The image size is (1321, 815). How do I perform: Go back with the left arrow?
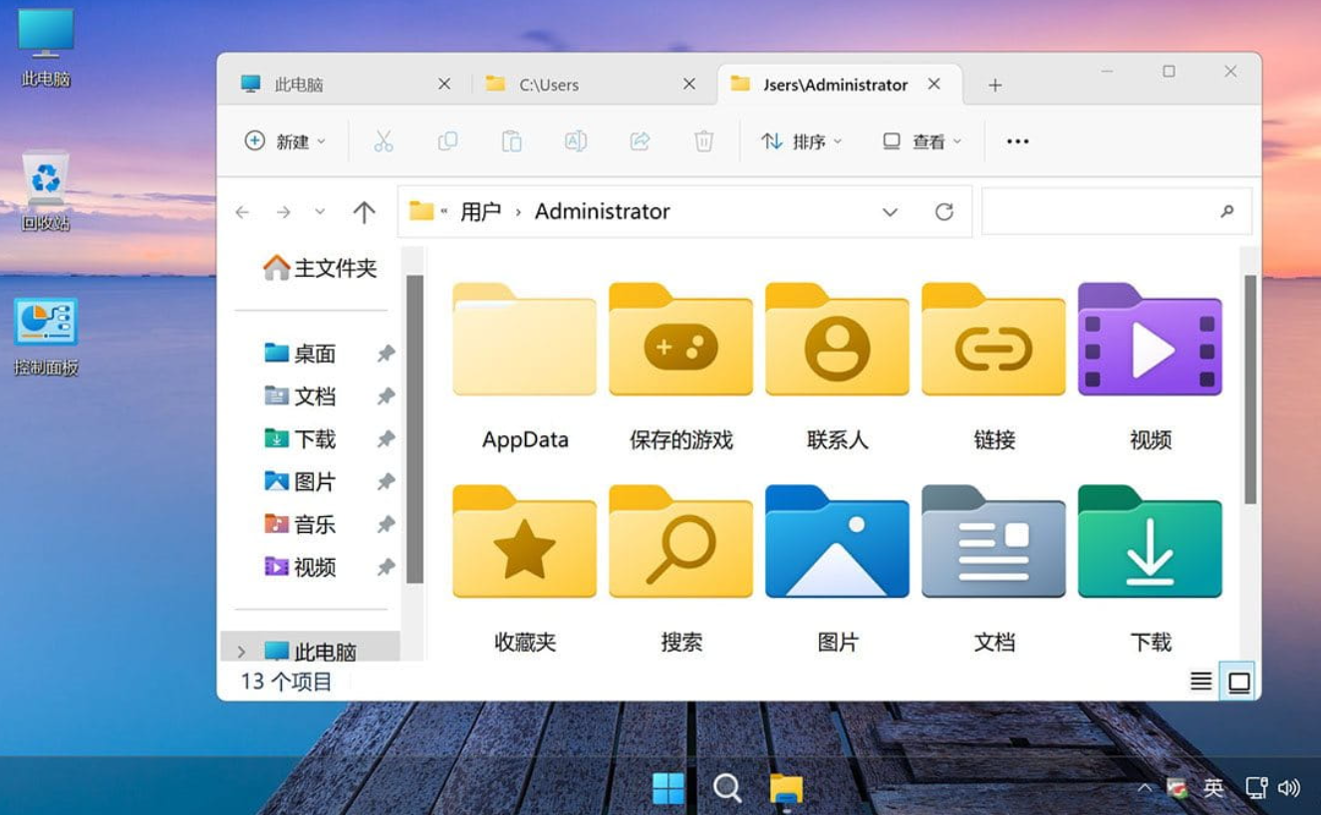pos(242,212)
